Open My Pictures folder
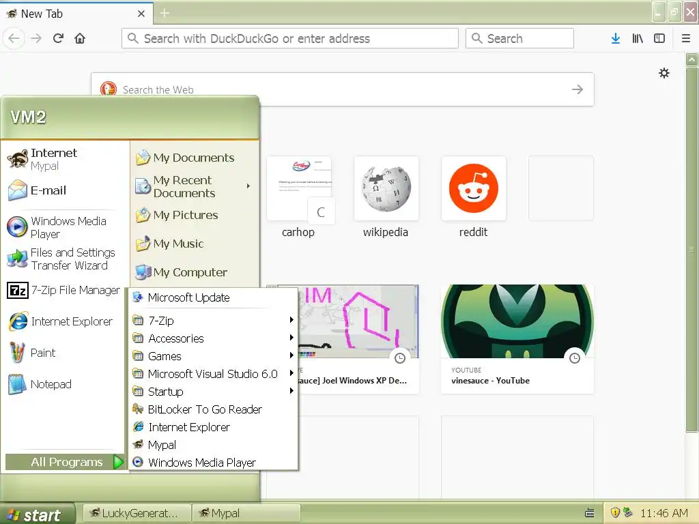699x524 pixels. [195, 215]
